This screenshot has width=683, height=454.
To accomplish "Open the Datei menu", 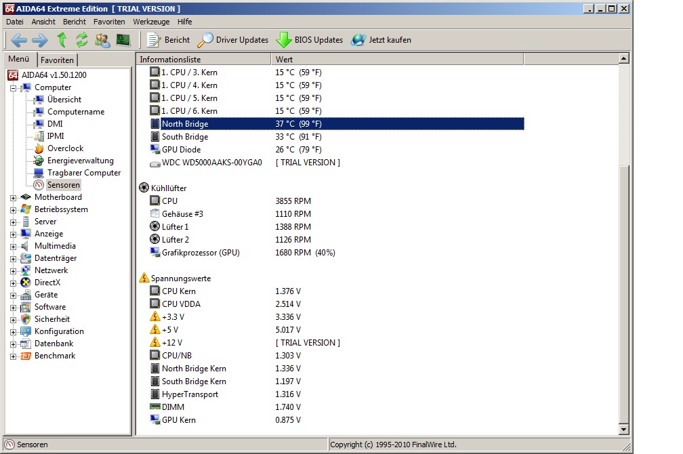I will (x=15, y=22).
